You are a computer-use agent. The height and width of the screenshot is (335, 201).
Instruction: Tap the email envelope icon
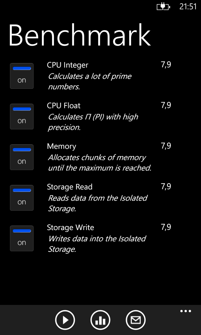point(136,320)
